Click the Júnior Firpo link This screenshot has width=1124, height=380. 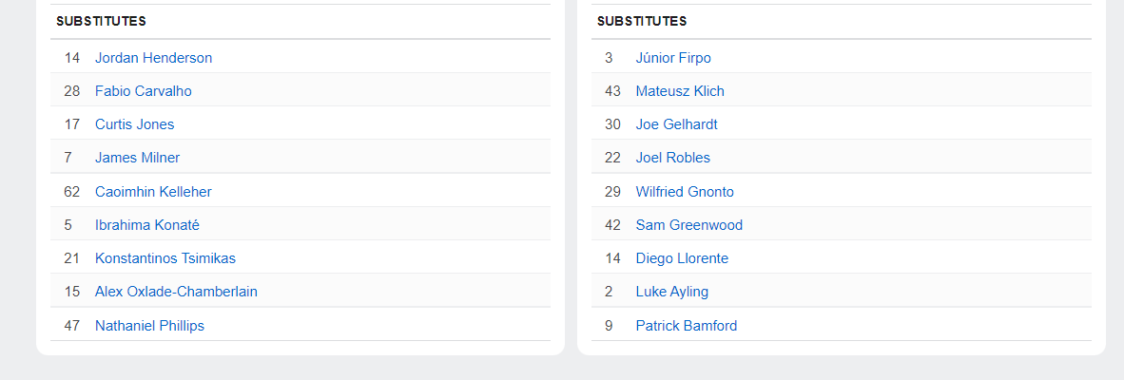(673, 58)
